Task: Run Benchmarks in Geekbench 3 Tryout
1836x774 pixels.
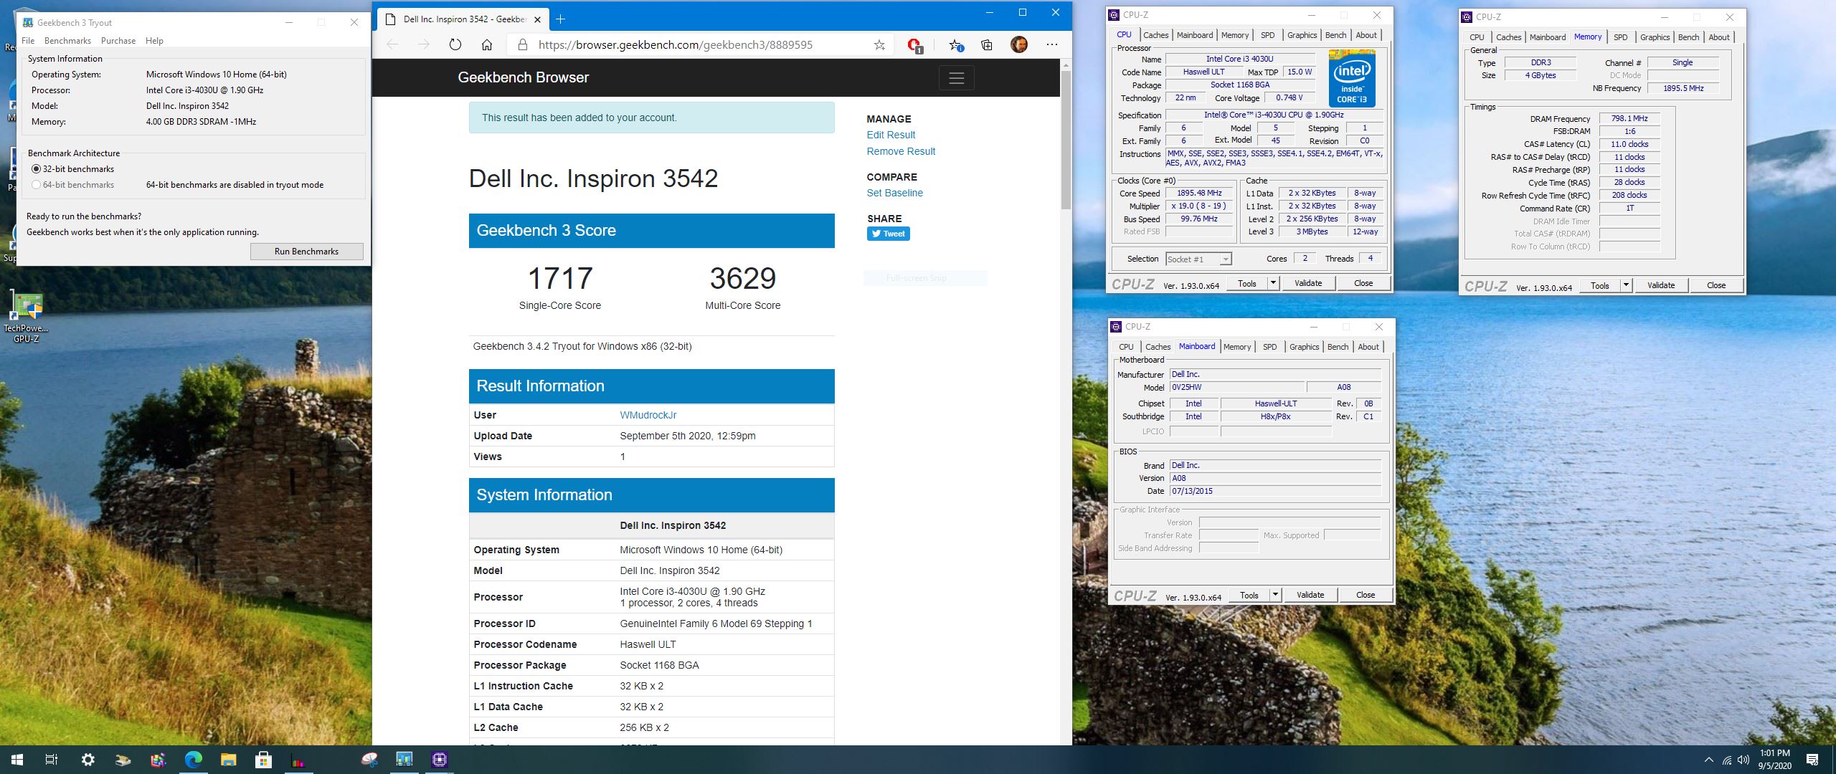Action: pyautogui.click(x=306, y=252)
